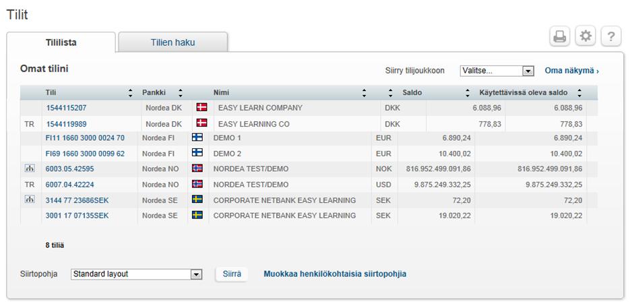The height and width of the screenshot is (306, 630).
Task: Click the account hierarchy icon for 6003.05.42595
Action: (30, 169)
